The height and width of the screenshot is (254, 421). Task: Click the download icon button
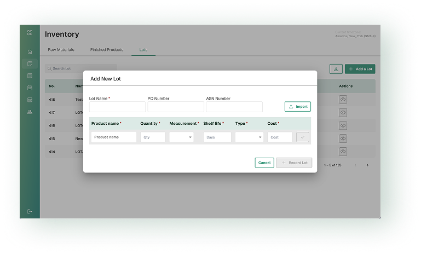tap(336, 69)
